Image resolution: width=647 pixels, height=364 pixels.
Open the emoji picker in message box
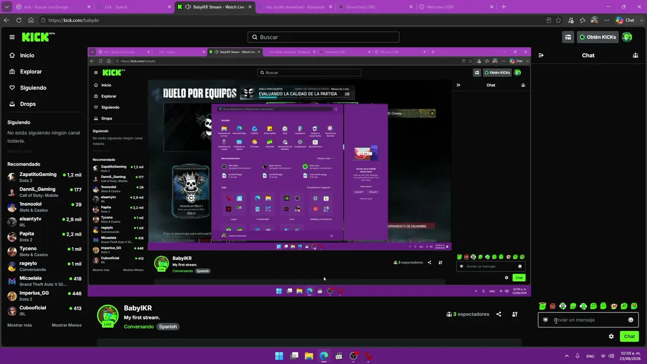tap(631, 320)
